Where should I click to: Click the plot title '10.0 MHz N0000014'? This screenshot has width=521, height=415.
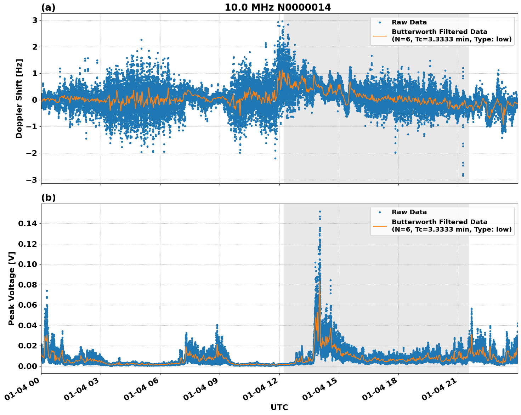click(x=278, y=7)
